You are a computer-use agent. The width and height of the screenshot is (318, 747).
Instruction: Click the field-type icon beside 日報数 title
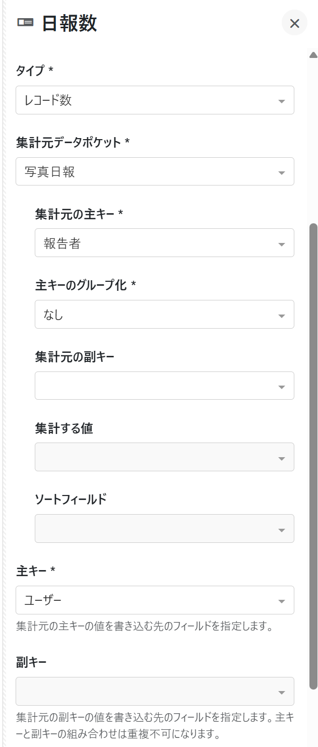tap(25, 22)
